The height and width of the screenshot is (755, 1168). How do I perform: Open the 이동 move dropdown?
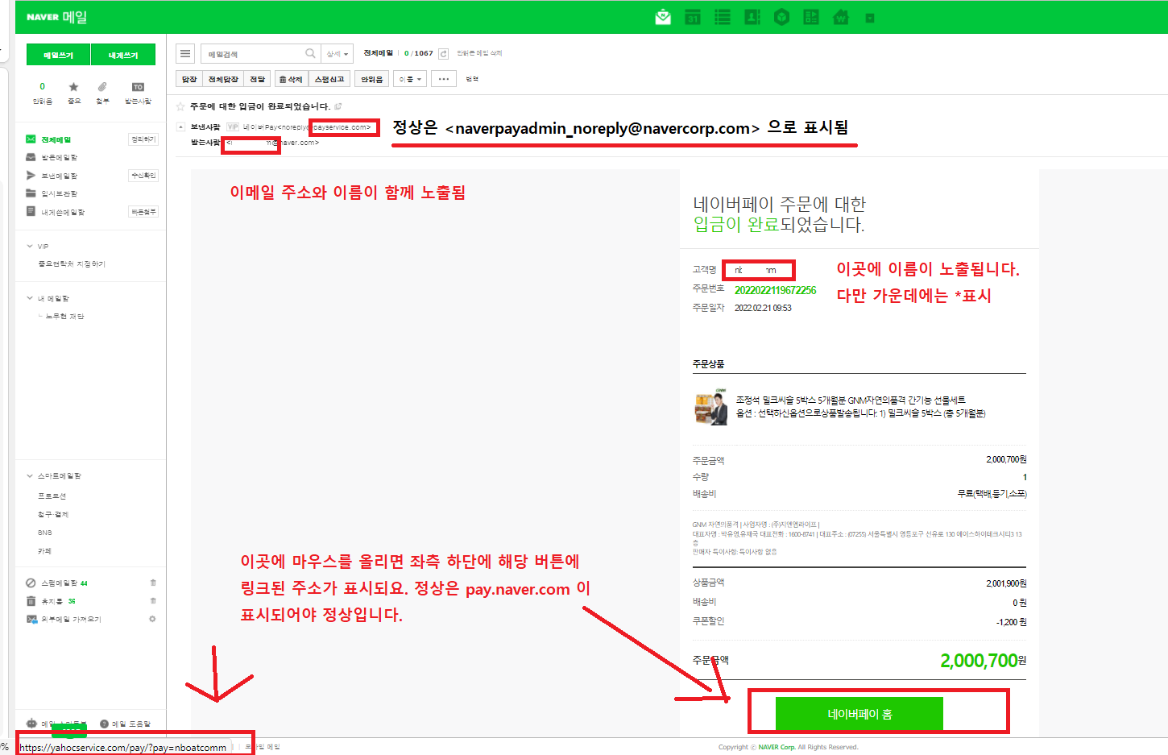[410, 79]
